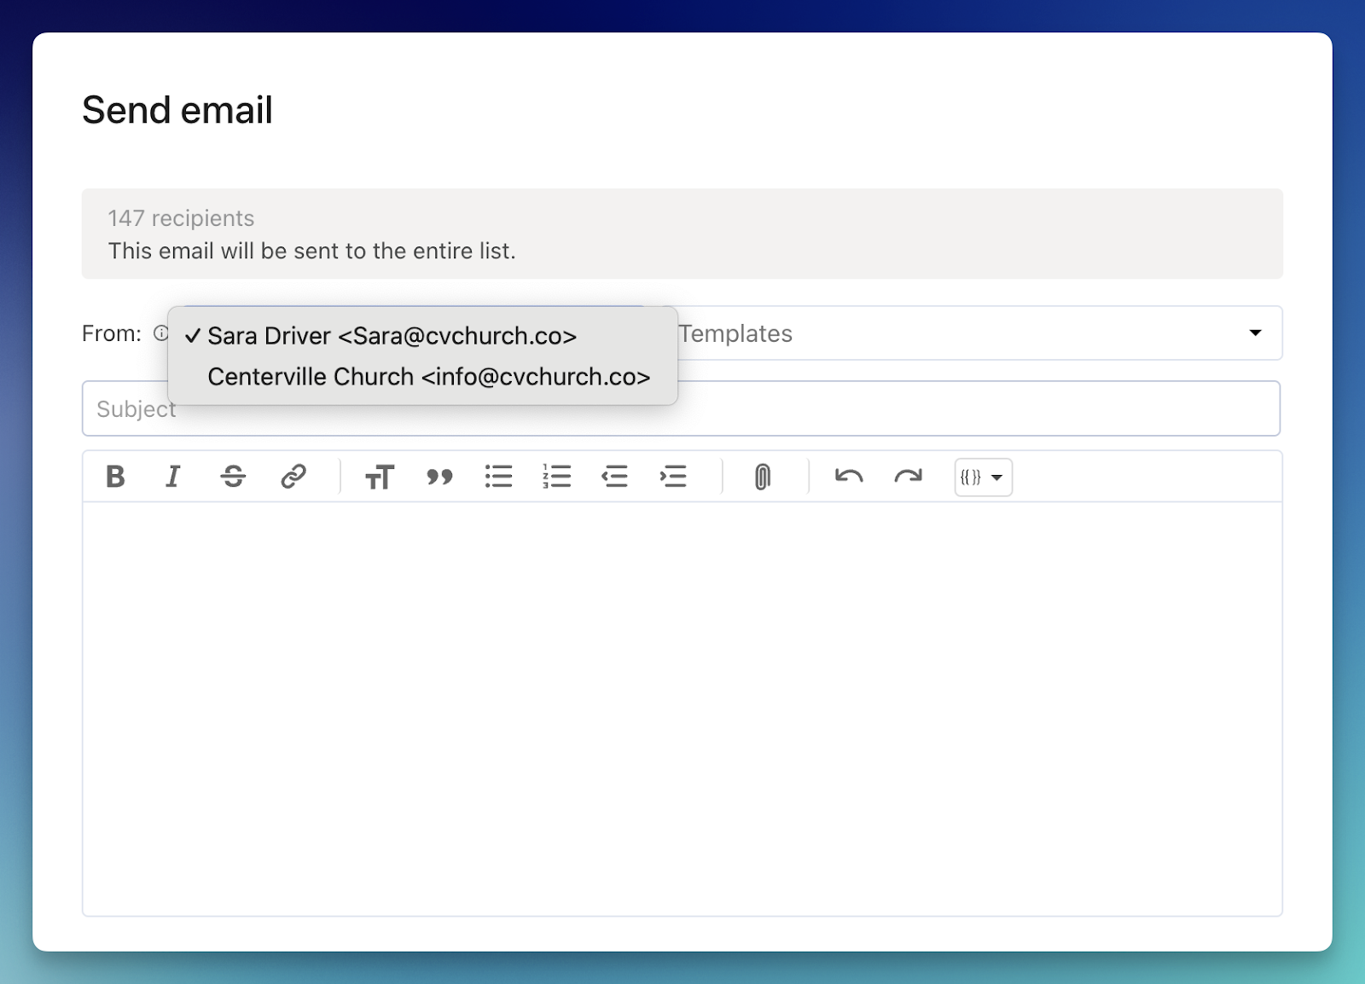The image size is (1365, 984).
Task: Attach a file with paperclip icon
Action: [x=763, y=477]
